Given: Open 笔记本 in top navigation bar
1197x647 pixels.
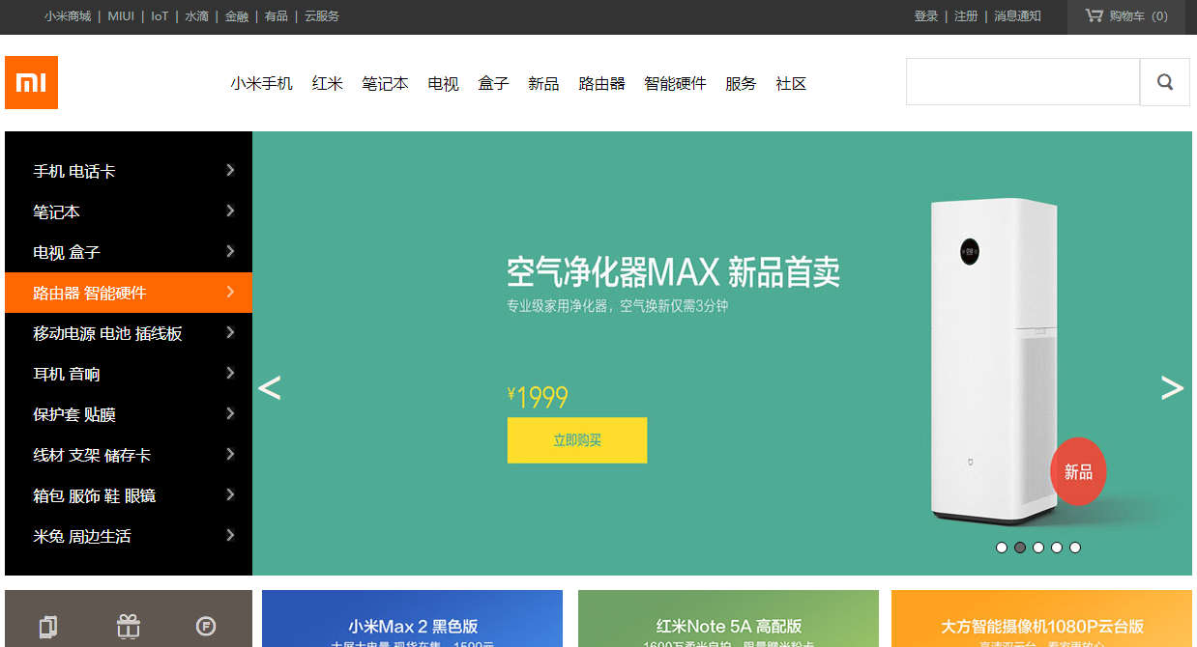Looking at the screenshot, I should tap(385, 84).
